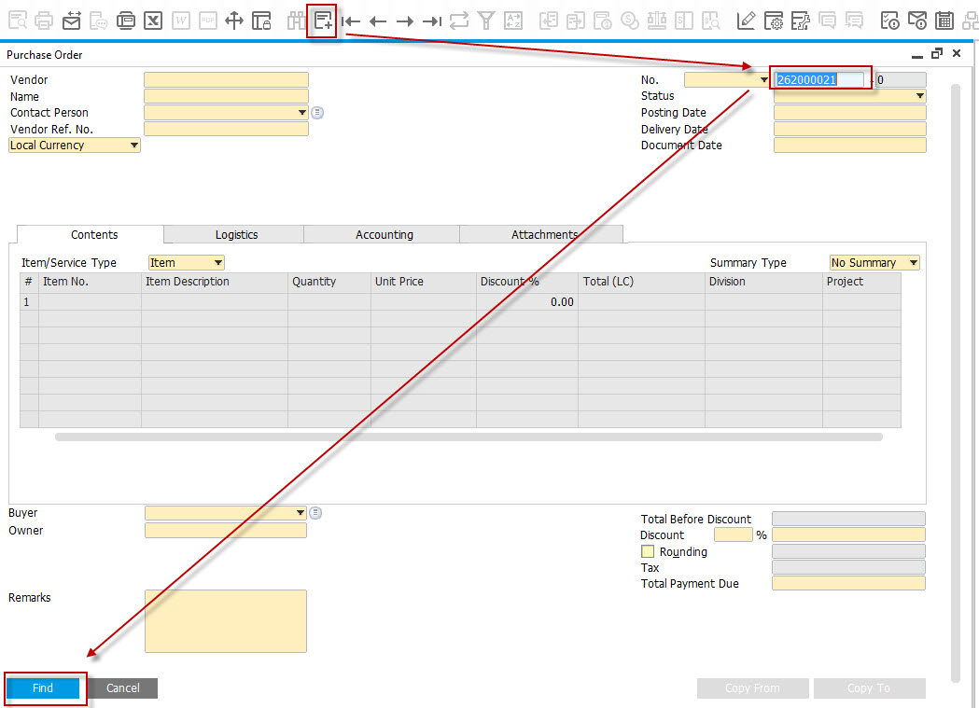Expand the Contact Person dropdown
Screen dimensions: 979x708
[x=302, y=113]
